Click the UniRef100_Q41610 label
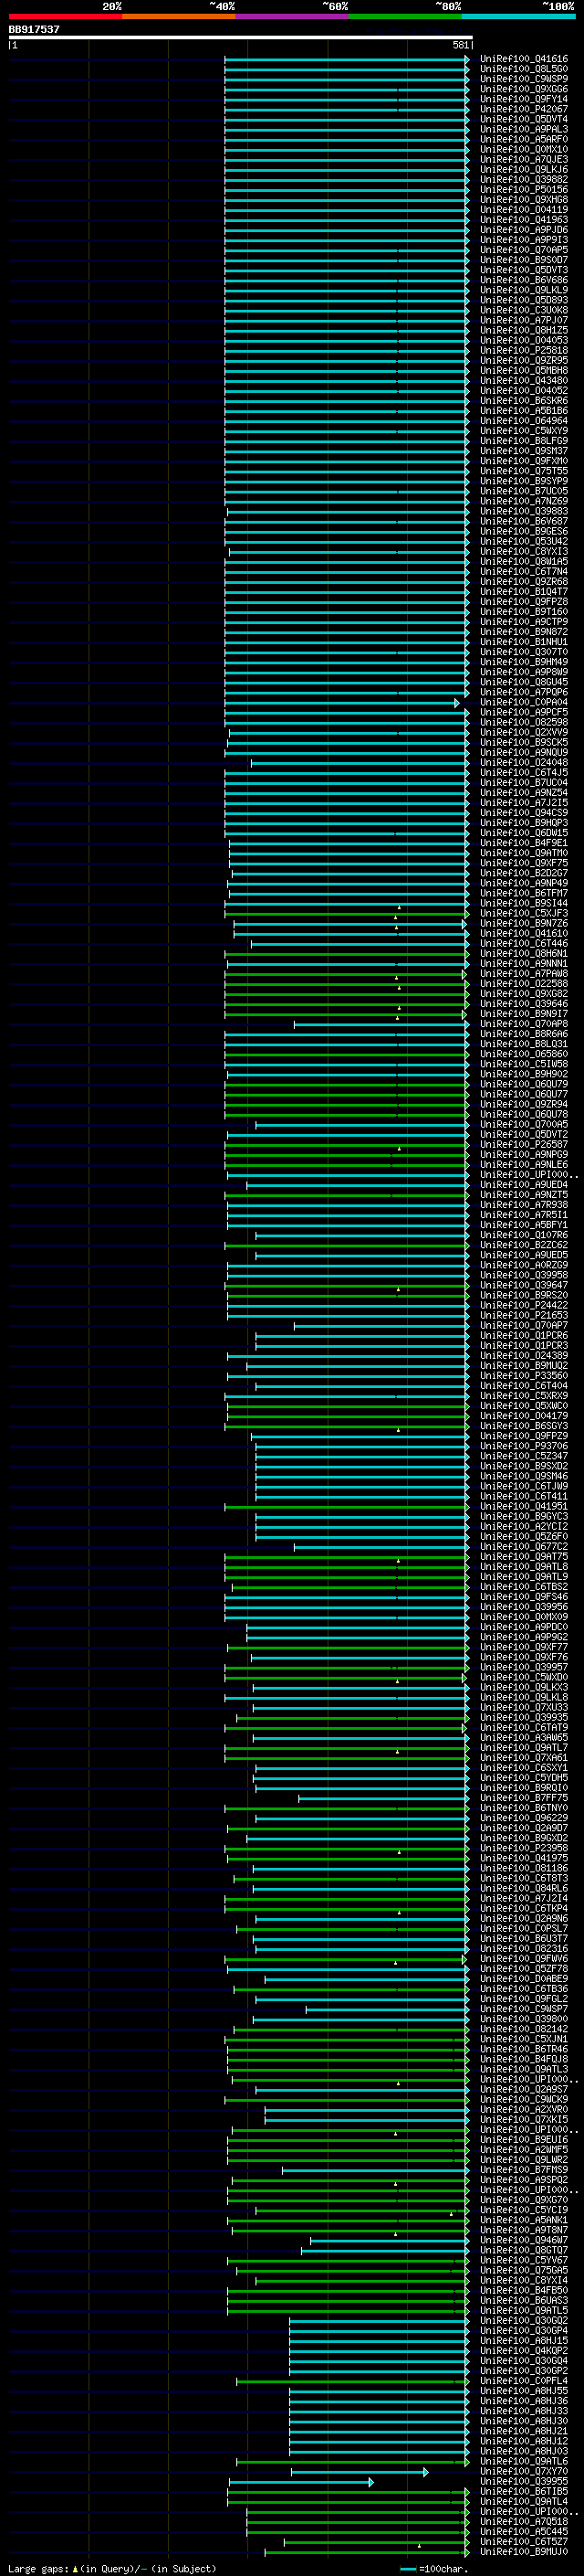Viewport: 584px width, 2576px height. (524, 933)
